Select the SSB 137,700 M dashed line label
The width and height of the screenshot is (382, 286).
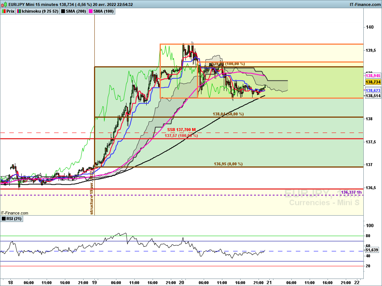tap(181, 130)
